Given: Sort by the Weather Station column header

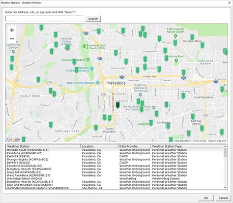Looking at the screenshot, I should coord(43,146).
